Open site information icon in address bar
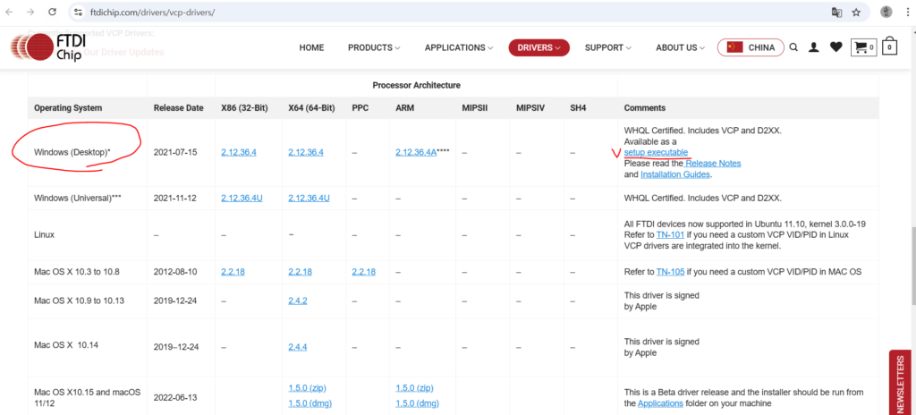The height and width of the screenshot is (415, 916). click(x=79, y=12)
